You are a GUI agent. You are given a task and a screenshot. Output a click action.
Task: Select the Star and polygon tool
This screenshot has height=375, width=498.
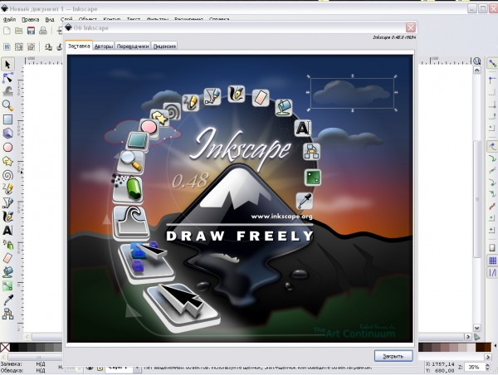click(7, 161)
